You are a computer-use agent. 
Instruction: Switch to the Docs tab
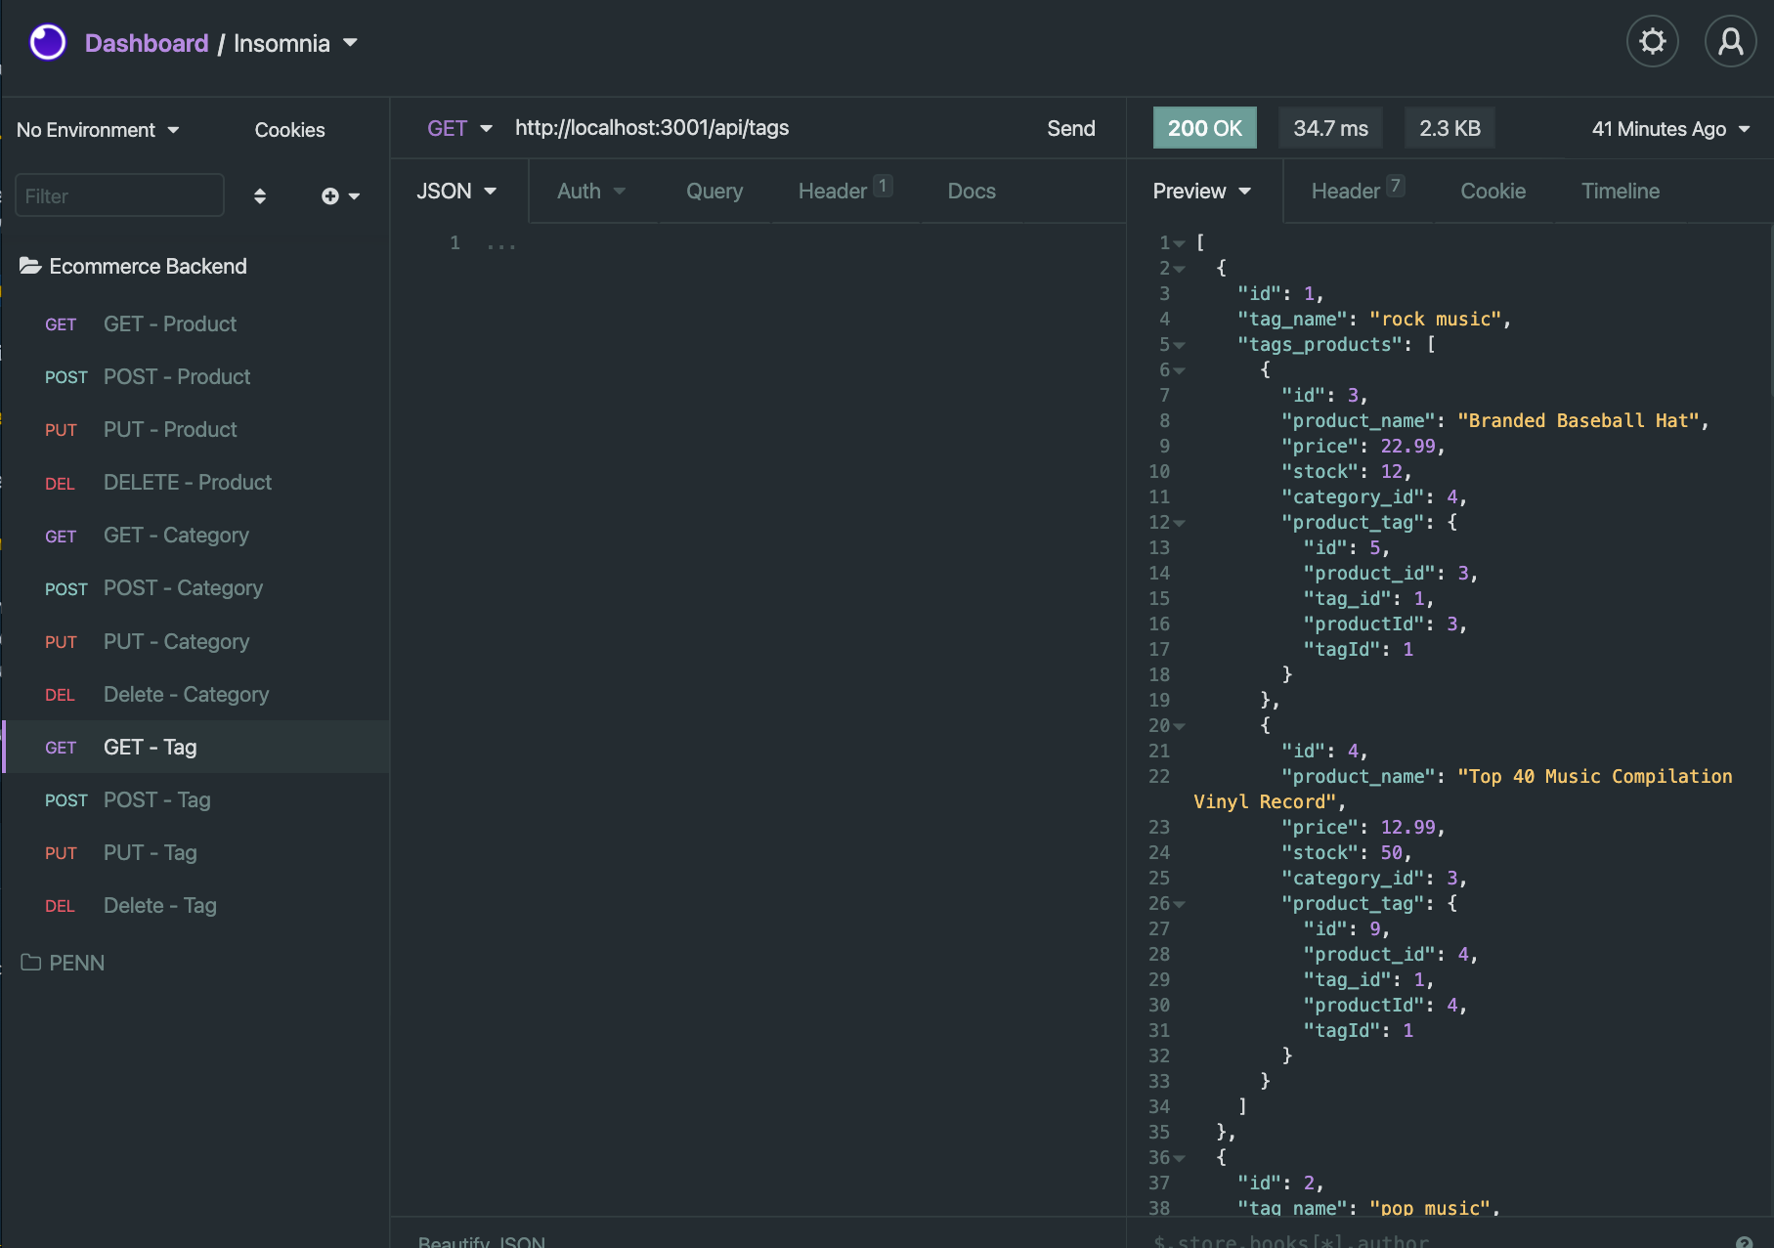point(972,192)
